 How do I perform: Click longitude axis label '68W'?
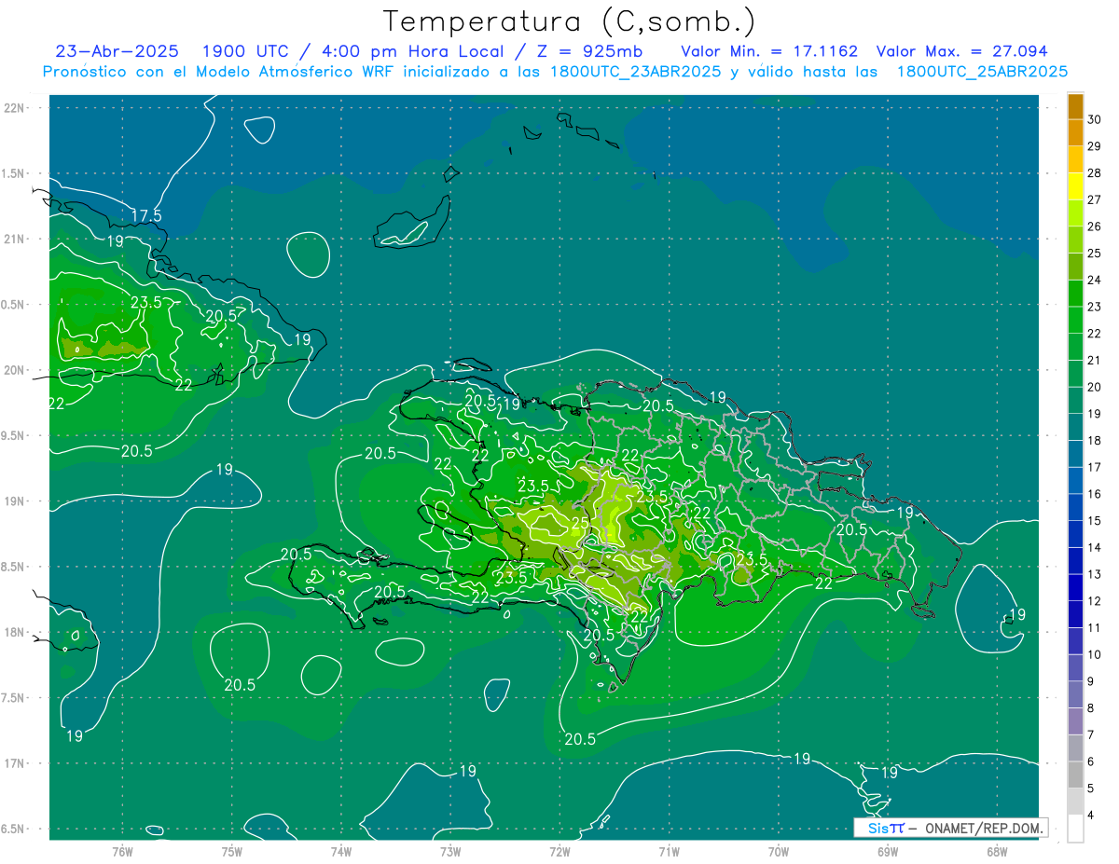997,852
